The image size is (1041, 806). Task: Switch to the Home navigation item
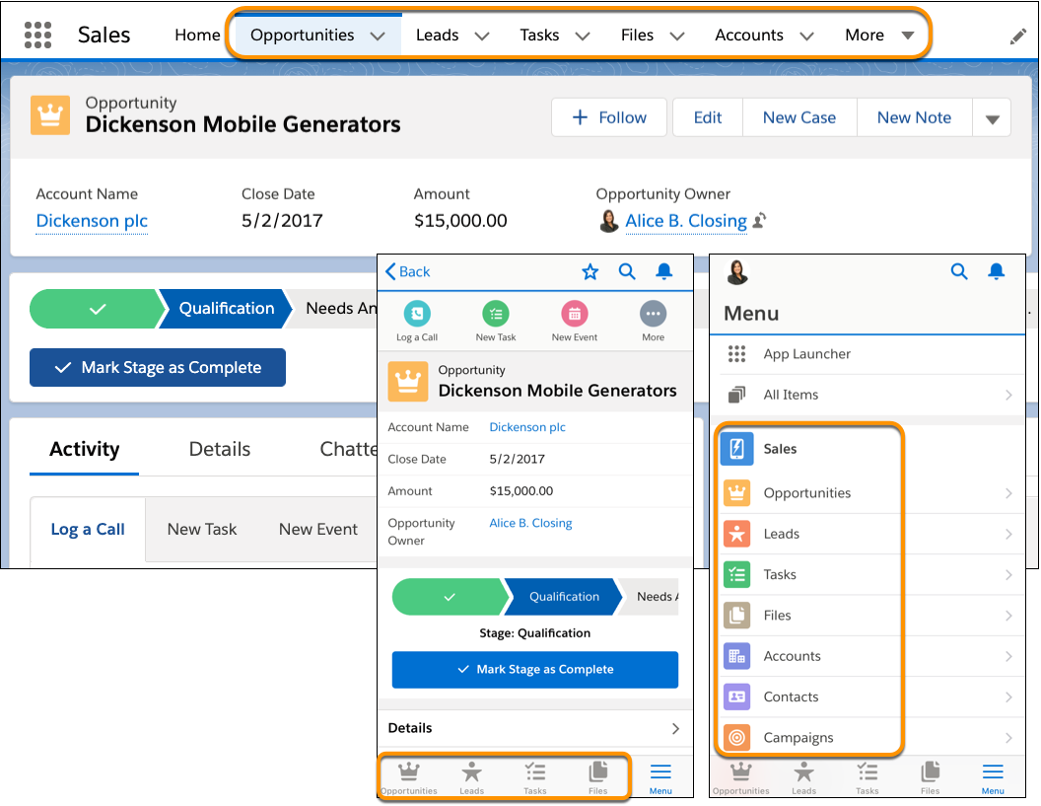tap(197, 35)
